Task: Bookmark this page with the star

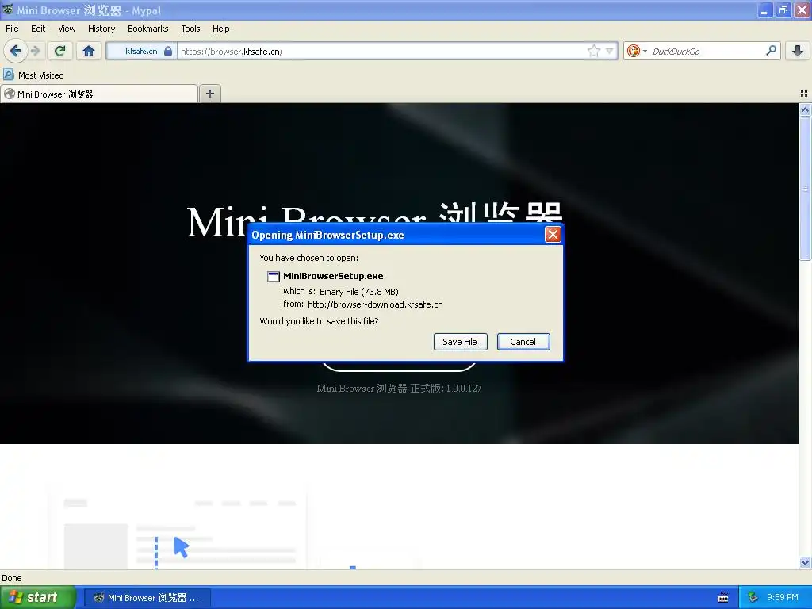Action: pyautogui.click(x=593, y=51)
